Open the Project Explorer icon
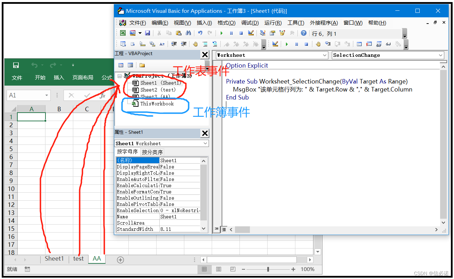This screenshot has width=454, height=279. point(263,33)
